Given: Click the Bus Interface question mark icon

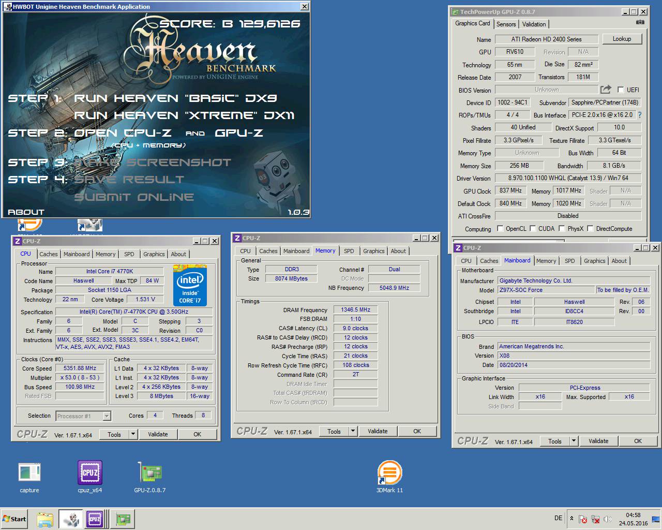Looking at the screenshot, I should point(640,115).
